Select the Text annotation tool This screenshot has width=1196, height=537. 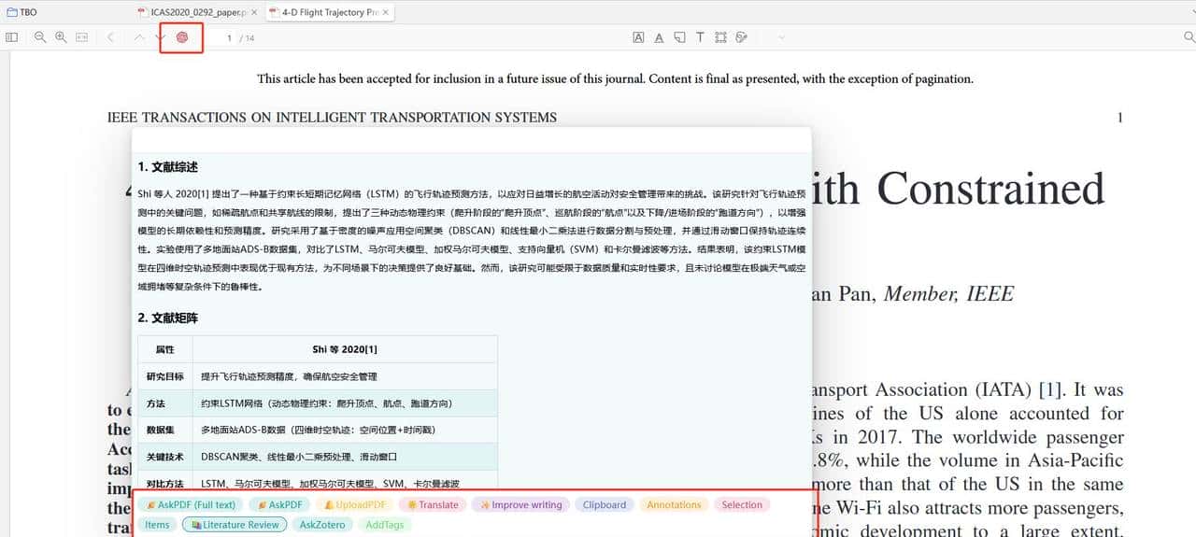point(701,37)
